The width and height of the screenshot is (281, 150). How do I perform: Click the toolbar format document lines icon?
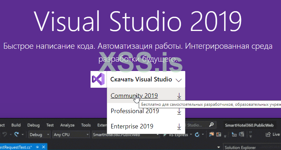click(x=242, y=134)
